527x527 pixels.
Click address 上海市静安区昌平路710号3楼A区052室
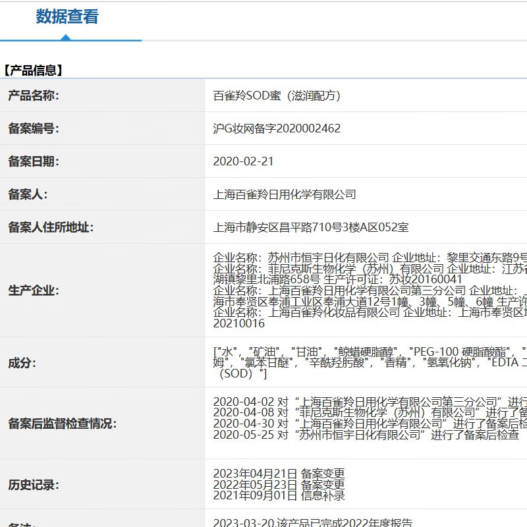[311, 227]
